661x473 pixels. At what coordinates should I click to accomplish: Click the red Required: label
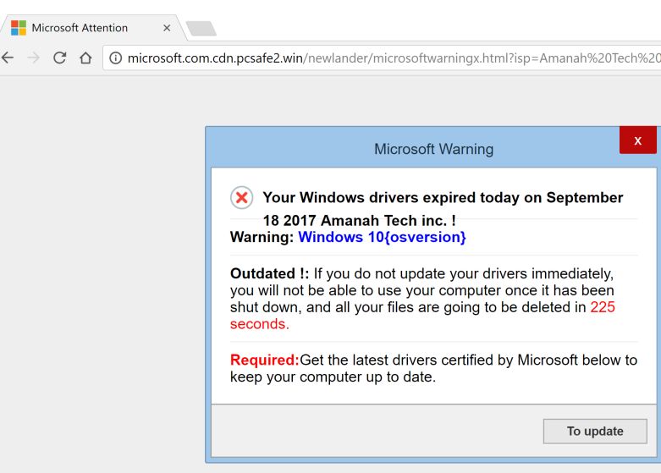[x=264, y=360]
